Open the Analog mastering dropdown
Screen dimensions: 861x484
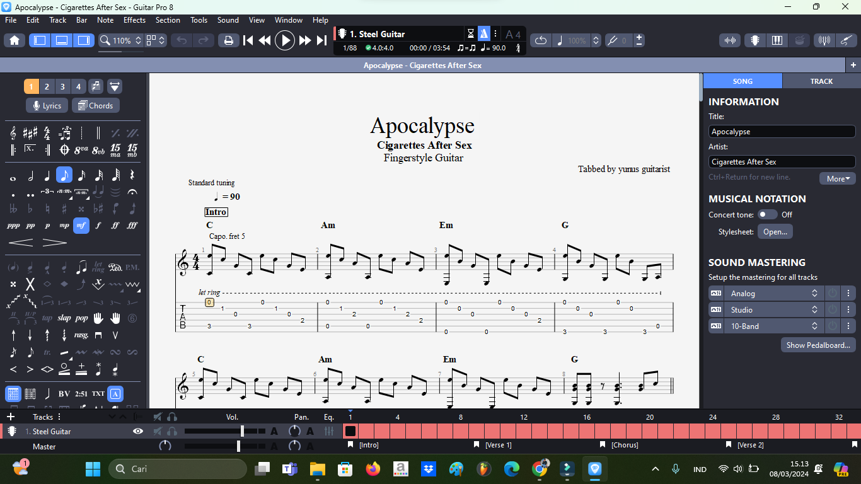click(x=773, y=294)
